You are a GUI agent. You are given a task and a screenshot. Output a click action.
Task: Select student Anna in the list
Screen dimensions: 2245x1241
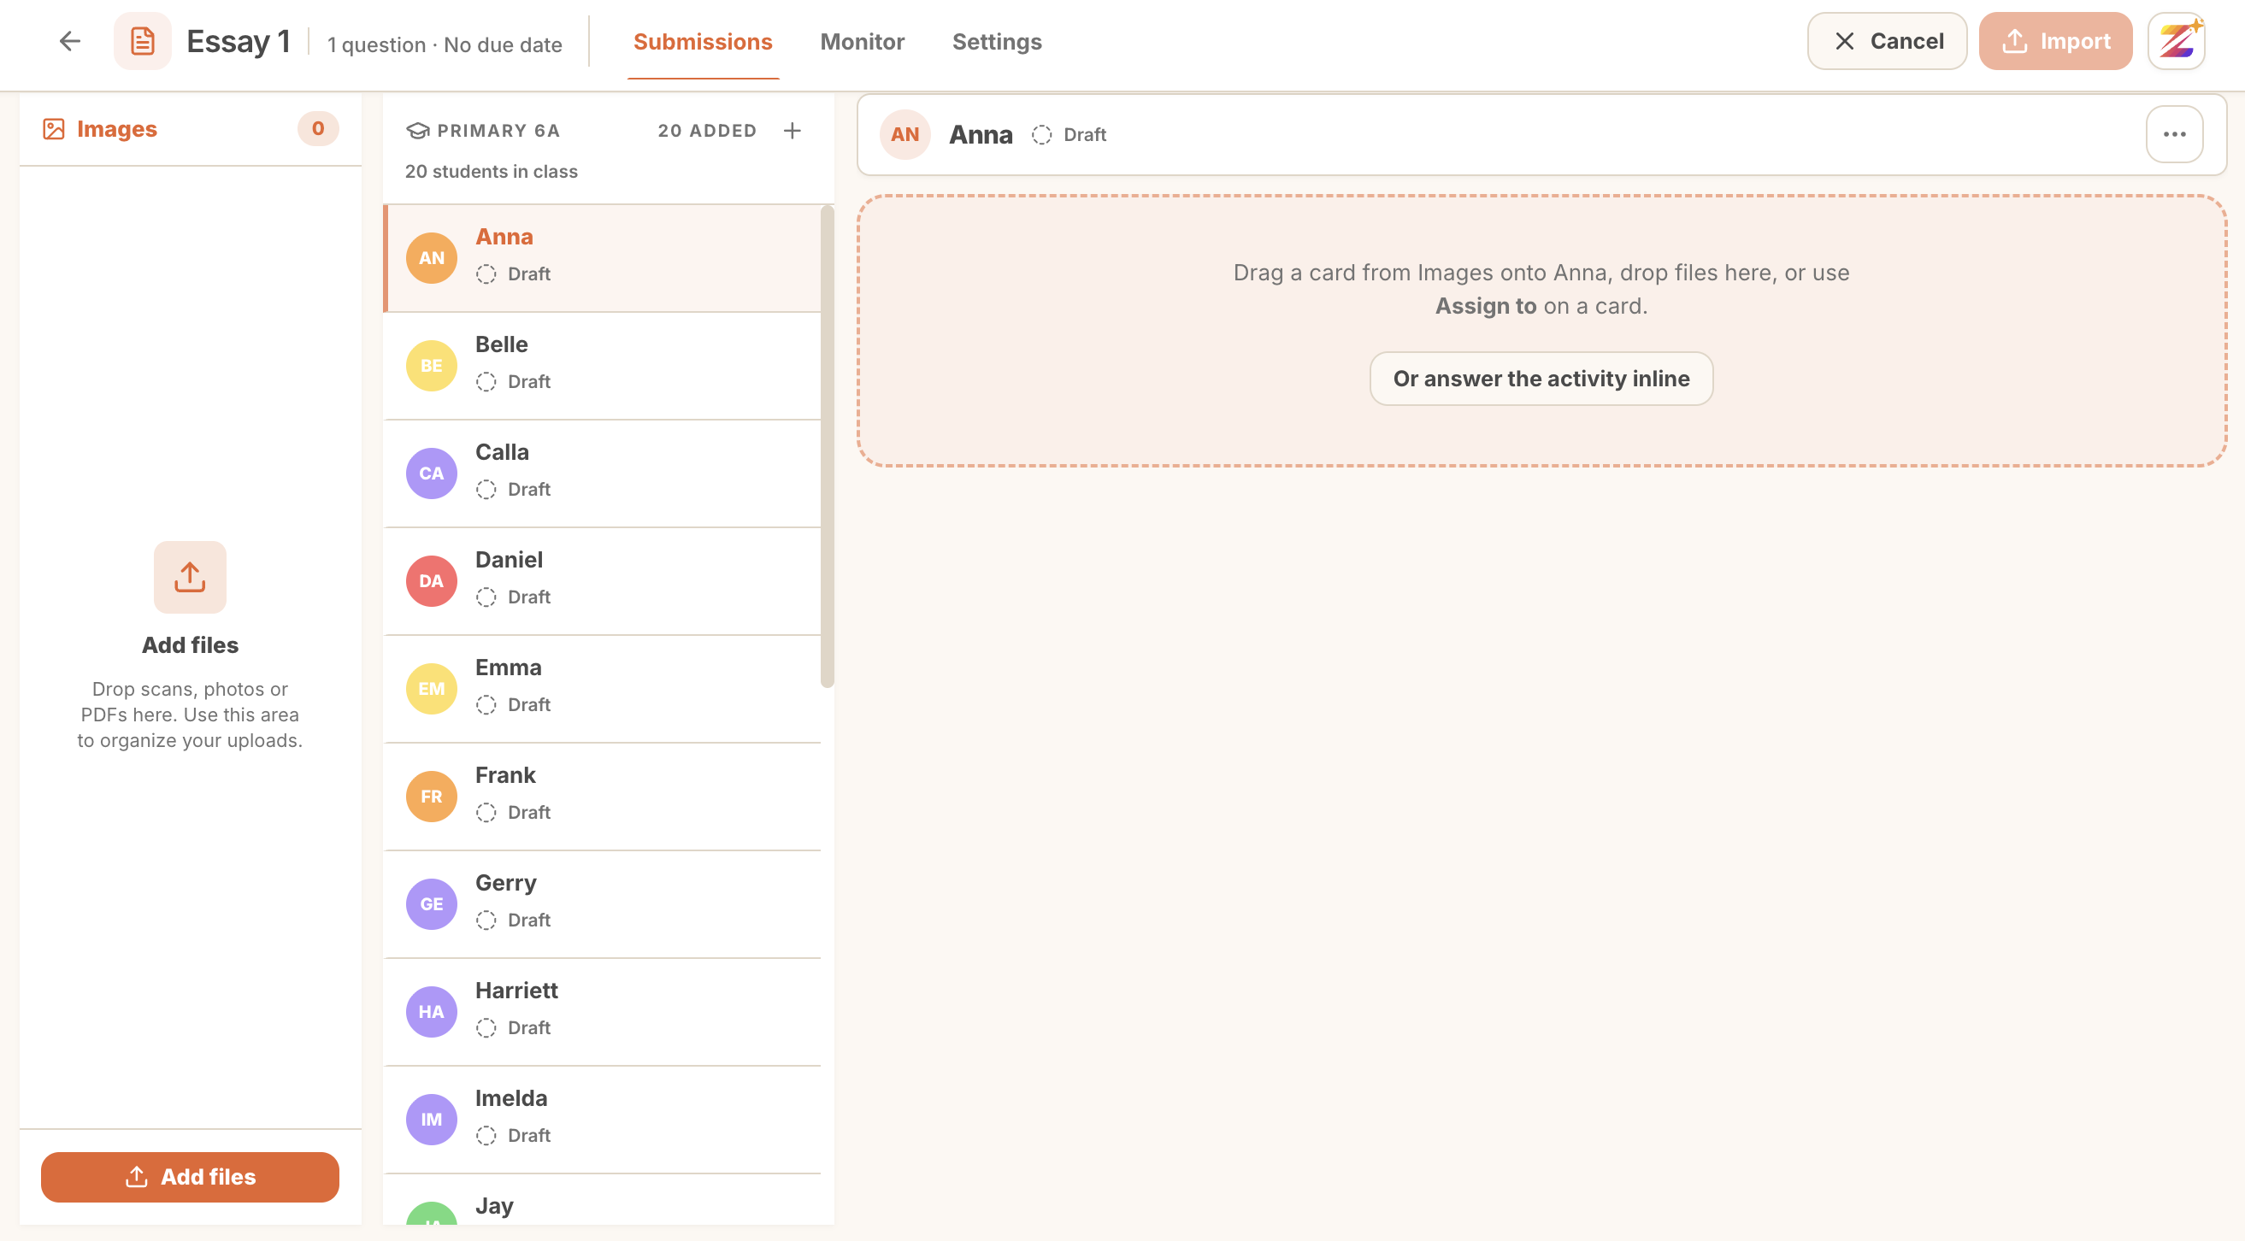click(x=603, y=258)
